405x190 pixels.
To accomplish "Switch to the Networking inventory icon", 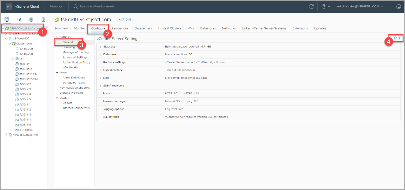I will (43, 20).
